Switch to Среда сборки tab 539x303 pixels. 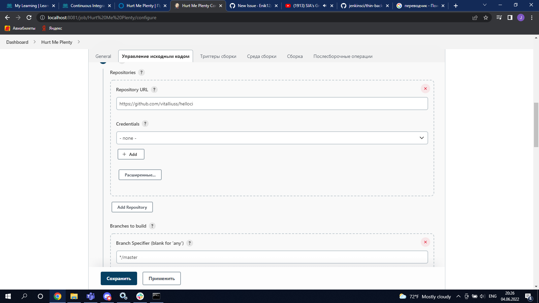[x=262, y=56]
